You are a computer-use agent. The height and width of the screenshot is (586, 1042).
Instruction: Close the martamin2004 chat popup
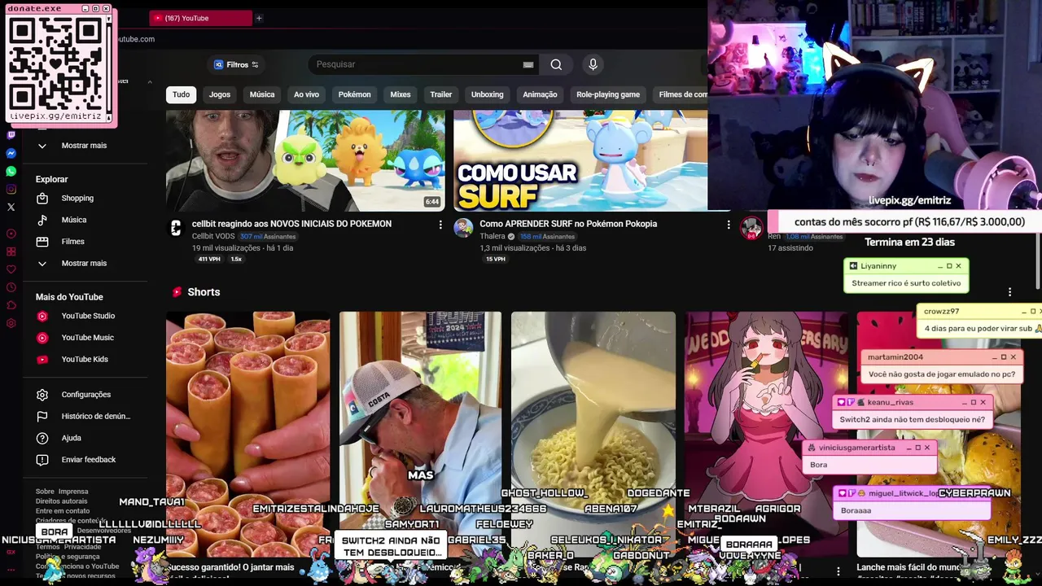point(1013,357)
